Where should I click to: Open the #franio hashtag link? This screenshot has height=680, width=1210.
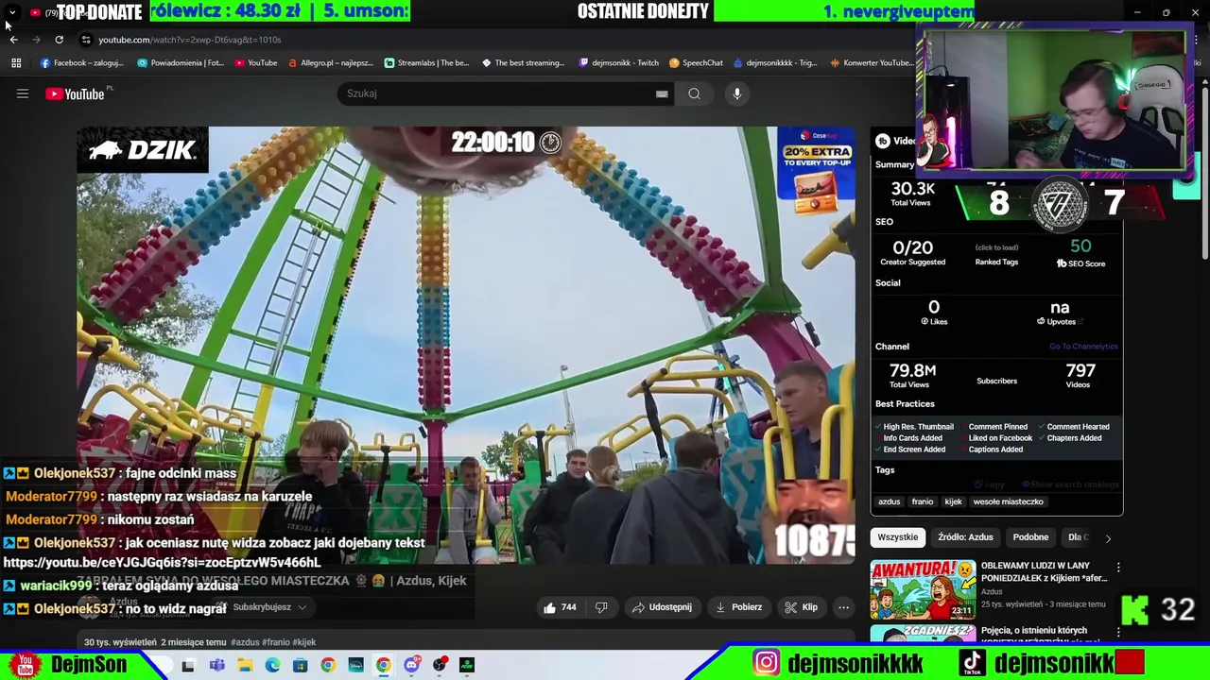coord(276,642)
